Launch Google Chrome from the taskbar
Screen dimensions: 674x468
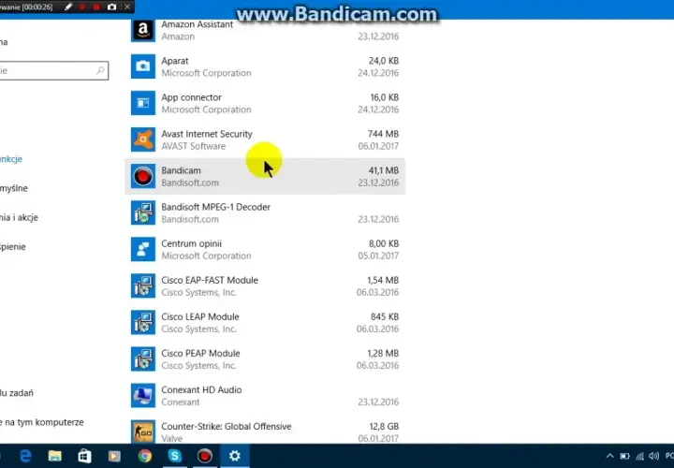(145, 456)
